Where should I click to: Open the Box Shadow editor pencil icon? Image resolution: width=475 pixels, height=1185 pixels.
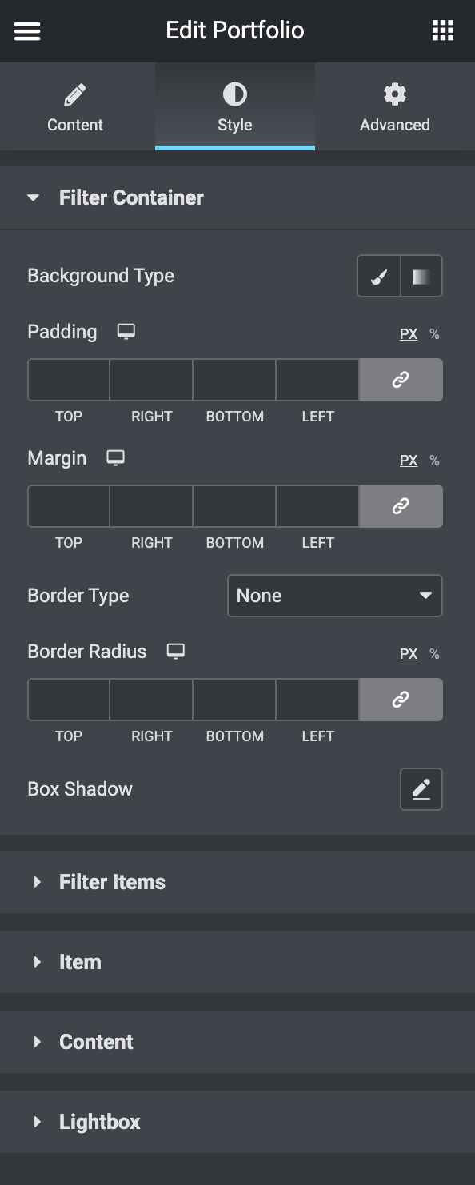point(421,789)
